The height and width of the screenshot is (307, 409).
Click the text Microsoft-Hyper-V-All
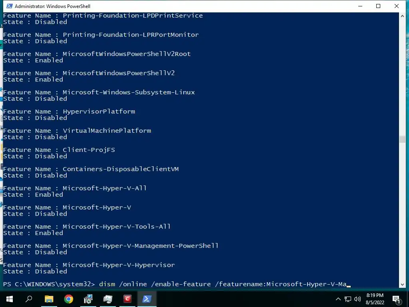pos(105,188)
